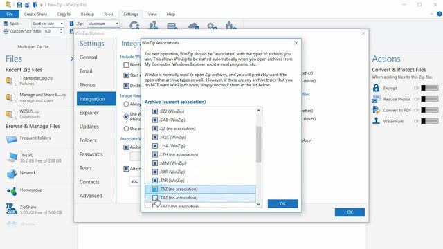Click the associations list scroll up arrow
The image size is (443, 249).
258,111
